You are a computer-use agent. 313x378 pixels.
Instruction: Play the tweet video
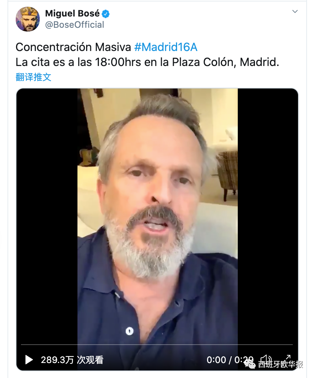[29, 360]
